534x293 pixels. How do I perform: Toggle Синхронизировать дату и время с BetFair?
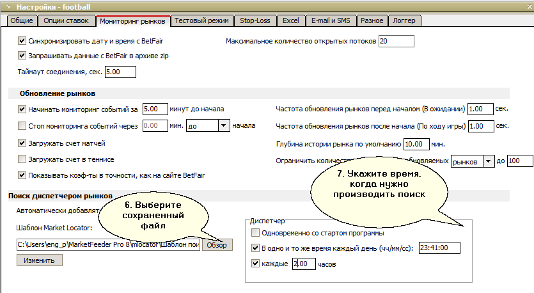tap(22, 41)
